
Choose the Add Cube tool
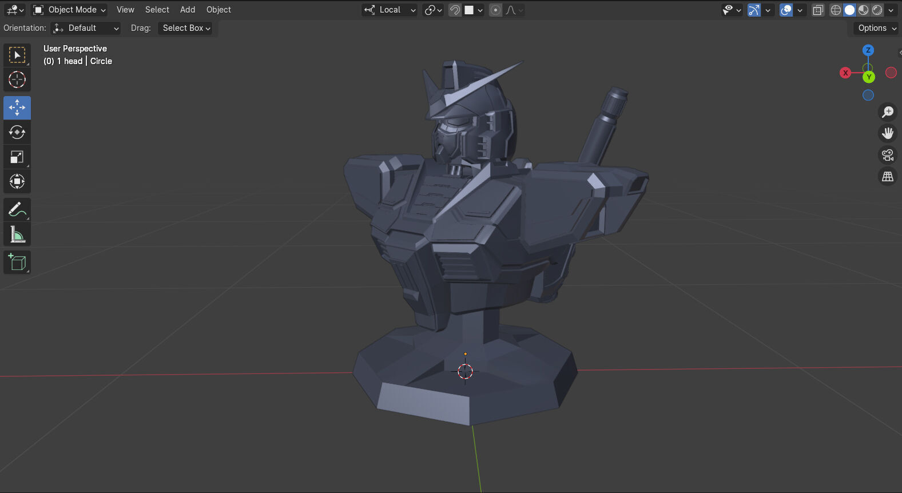pyautogui.click(x=17, y=262)
